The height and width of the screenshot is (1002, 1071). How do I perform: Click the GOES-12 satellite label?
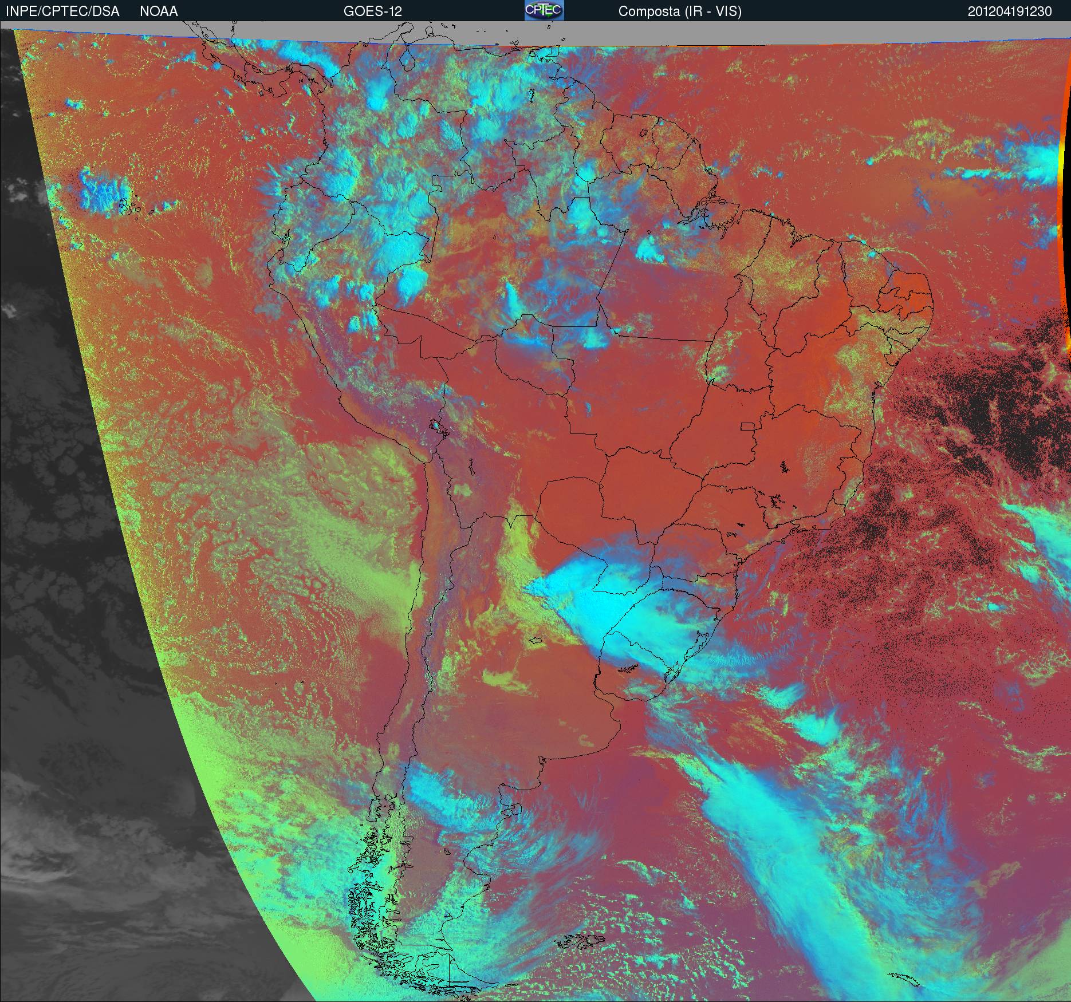tap(372, 11)
